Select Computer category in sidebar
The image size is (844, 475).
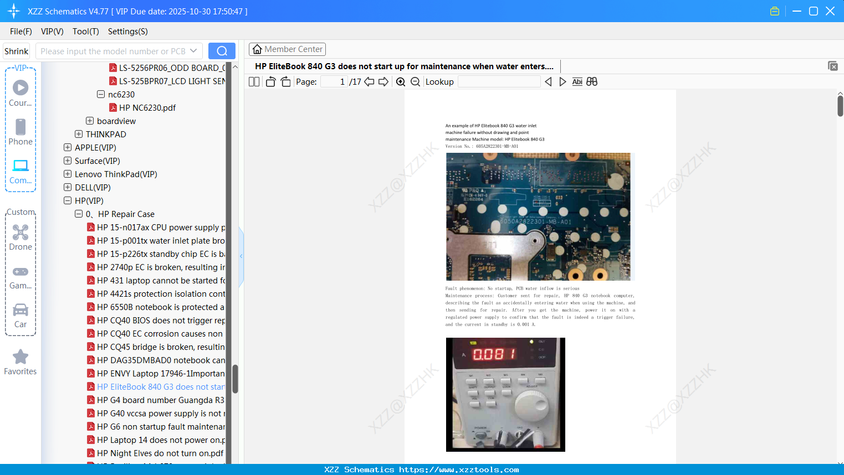coord(21,172)
